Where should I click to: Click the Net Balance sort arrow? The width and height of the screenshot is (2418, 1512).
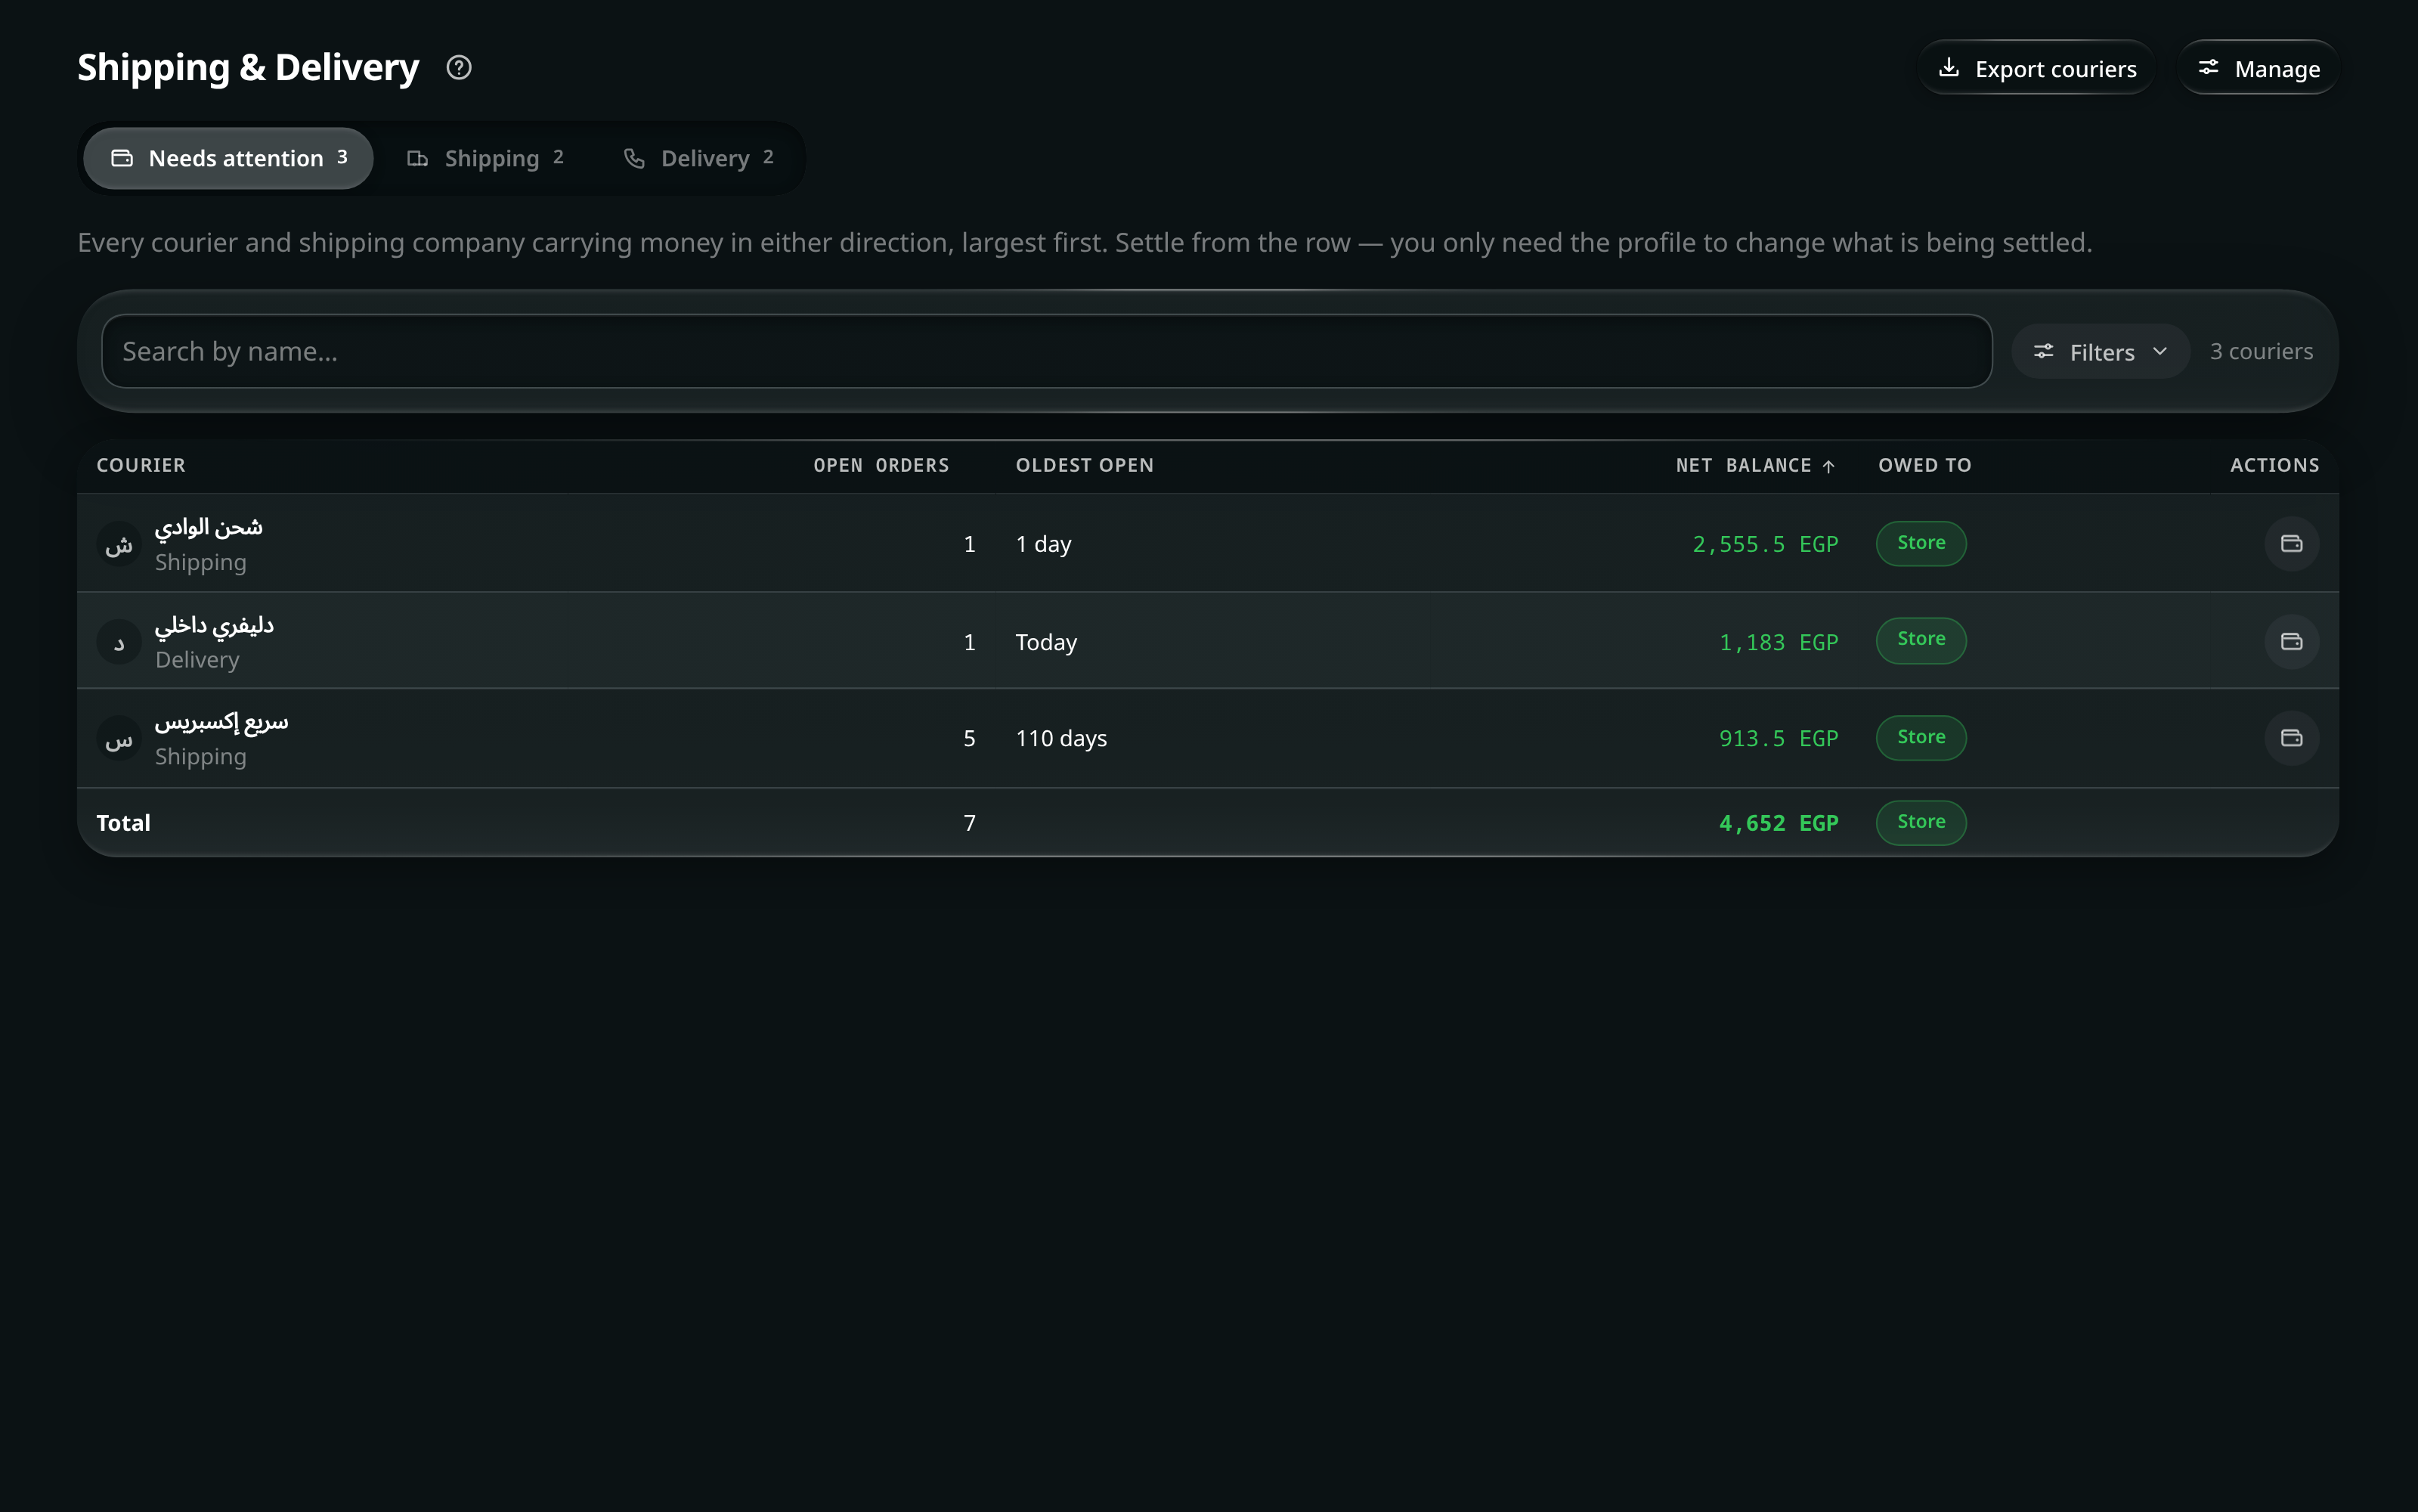(1828, 466)
